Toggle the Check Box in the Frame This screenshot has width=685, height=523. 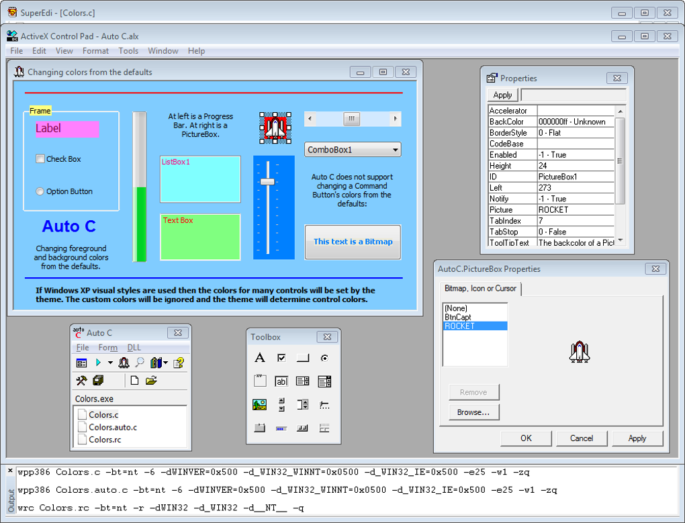pyautogui.click(x=40, y=159)
